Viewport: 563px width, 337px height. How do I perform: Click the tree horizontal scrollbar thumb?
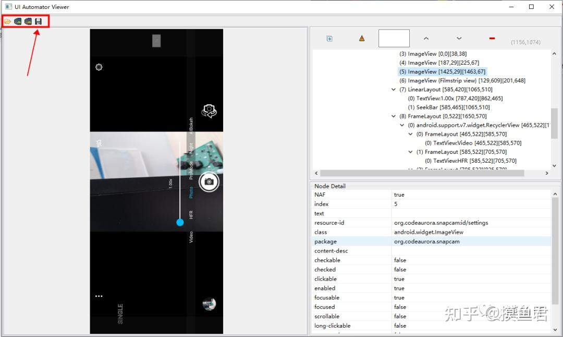(x=422, y=173)
